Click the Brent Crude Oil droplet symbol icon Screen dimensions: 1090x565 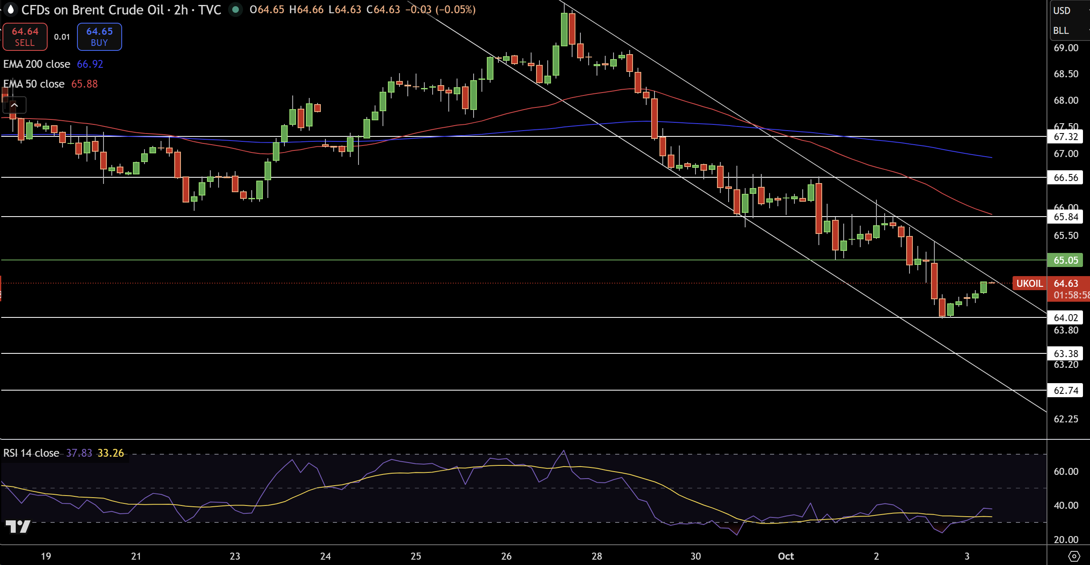coord(11,9)
